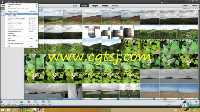200x112 pixels.
Task: Click the search magnifier icon
Action: click(x=161, y=2)
